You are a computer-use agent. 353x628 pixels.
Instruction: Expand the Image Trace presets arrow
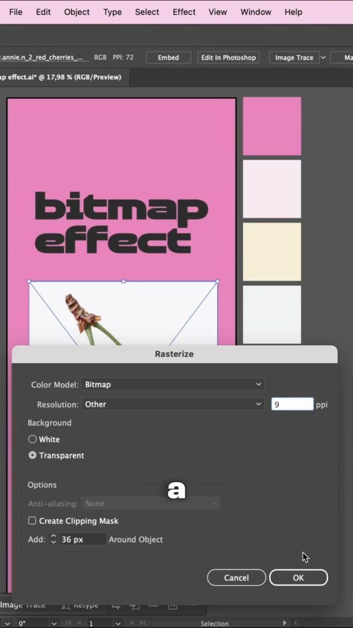tap(323, 57)
